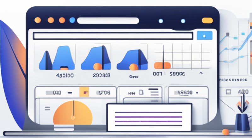Click the second chart labeled 2S0819
Viewport: 252px width, 138px height.
96,57
